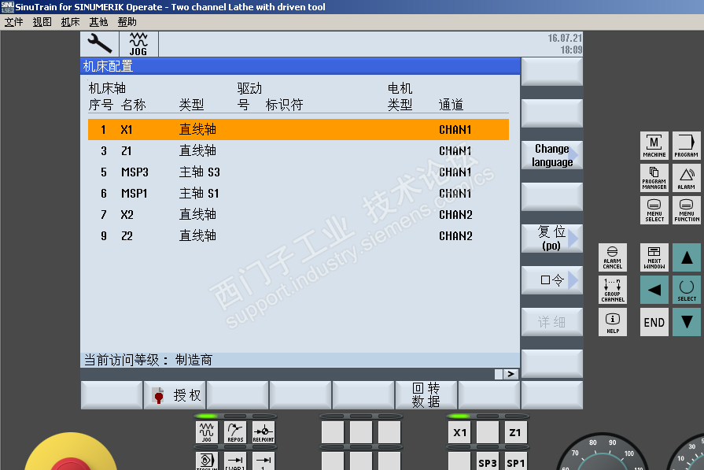The width and height of the screenshot is (704, 470).
Task: Select the SP3 spindle key
Action: coord(488,461)
